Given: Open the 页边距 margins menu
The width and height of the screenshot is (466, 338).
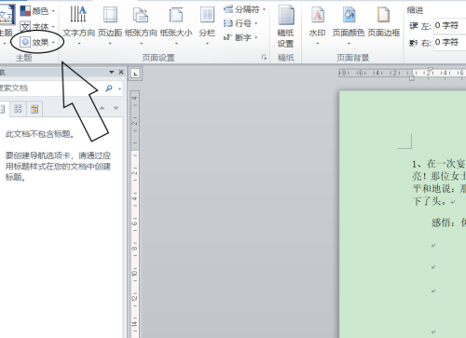Looking at the screenshot, I should coord(110,25).
